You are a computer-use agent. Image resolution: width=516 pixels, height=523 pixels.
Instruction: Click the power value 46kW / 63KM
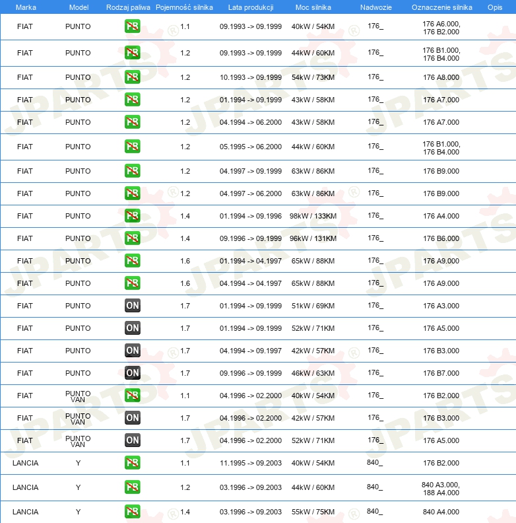(313, 373)
